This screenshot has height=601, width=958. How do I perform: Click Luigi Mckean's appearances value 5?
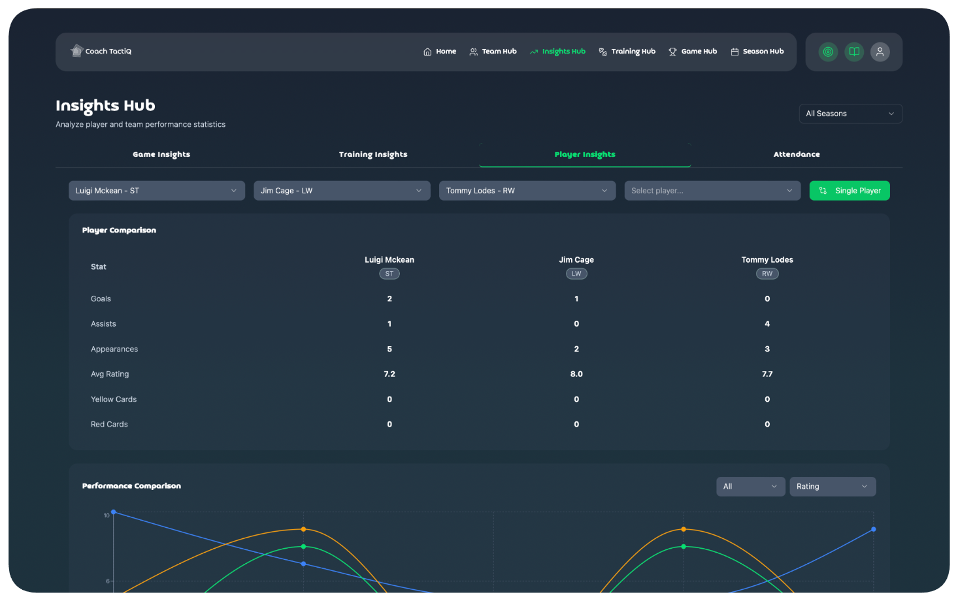coord(389,349)
